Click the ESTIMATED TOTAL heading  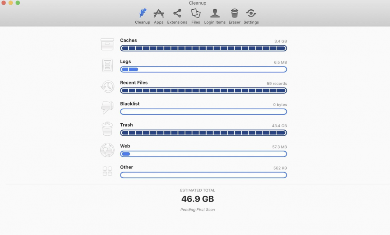(x=197, y=190)
